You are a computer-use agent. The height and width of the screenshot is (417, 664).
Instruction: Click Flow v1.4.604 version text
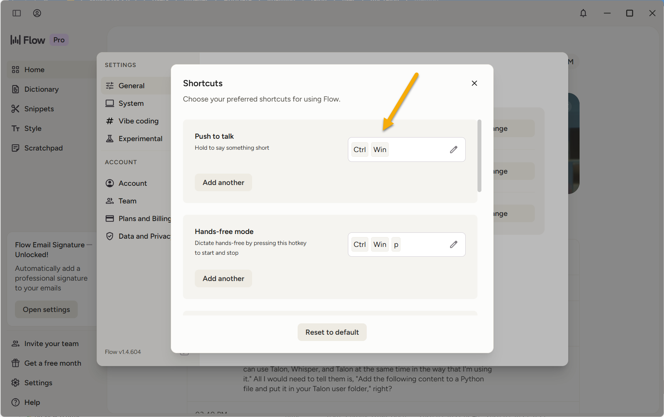click(123, 352)
